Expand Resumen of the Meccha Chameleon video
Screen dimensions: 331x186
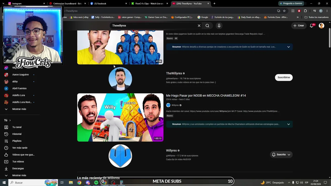[289, 124]
